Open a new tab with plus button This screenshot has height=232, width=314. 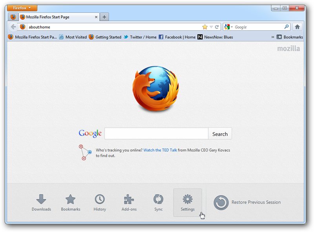[104, 17]
